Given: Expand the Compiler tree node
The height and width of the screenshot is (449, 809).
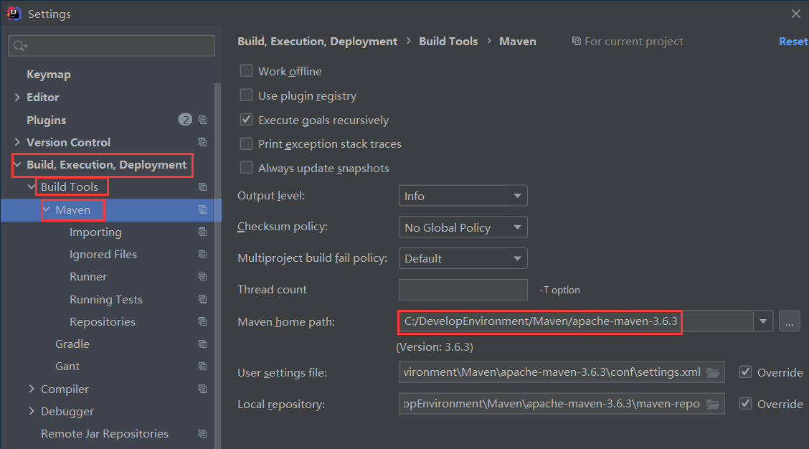Looking at the screenshot, I should pyautogui.click(x=32, y=389).
